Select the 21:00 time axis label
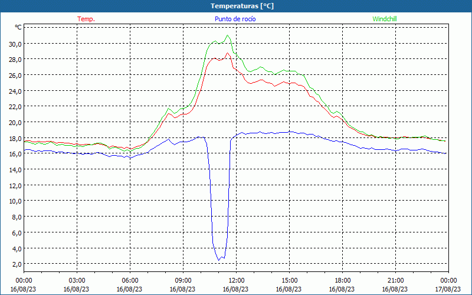 pyautogui.click(x=395, y=280)
